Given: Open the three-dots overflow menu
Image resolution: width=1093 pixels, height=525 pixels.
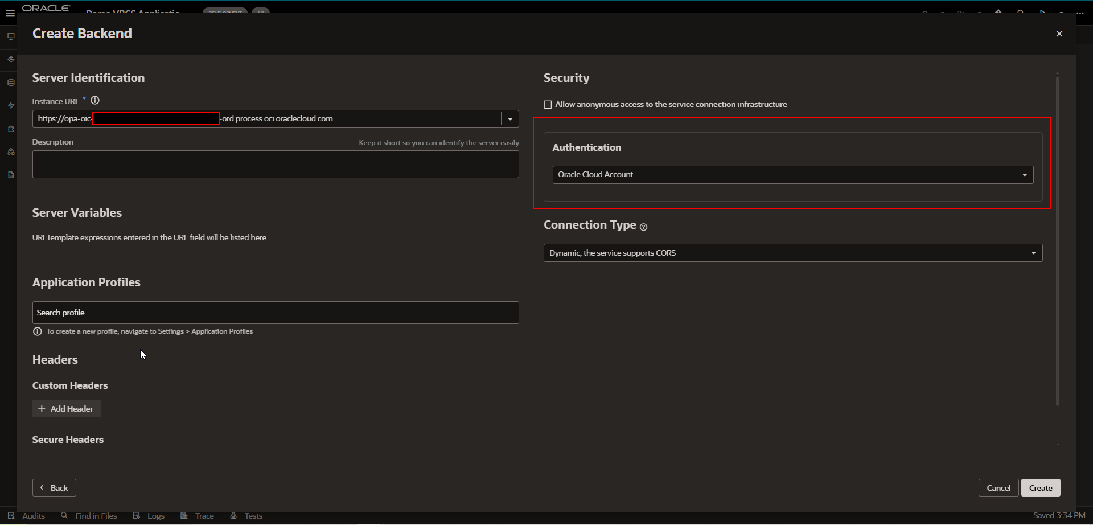Looking at the screenshot, I should pyautogui.click(x=1080, y=13).
